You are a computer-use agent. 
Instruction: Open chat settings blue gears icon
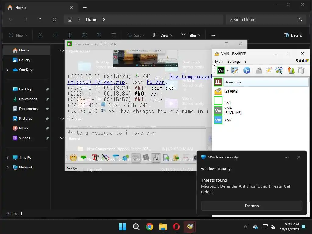point(126,158)
